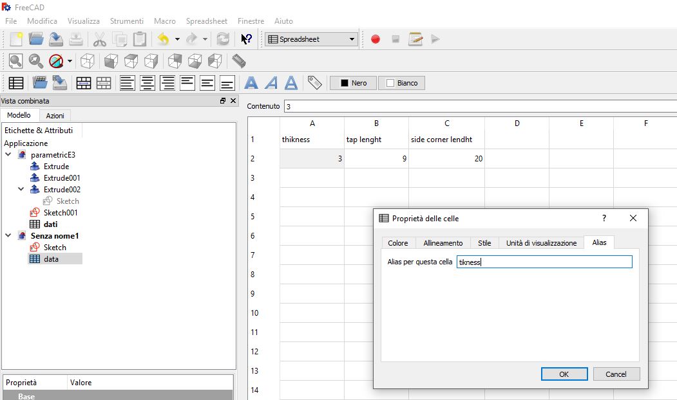The image size is (677, 400).
Task: Cut selection with the scissors icon
Action: click(100, 39)
